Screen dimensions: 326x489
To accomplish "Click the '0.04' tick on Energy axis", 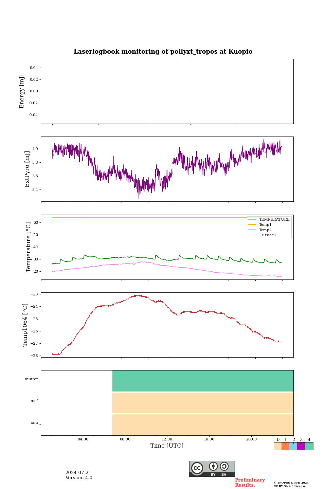I will 34,68.
